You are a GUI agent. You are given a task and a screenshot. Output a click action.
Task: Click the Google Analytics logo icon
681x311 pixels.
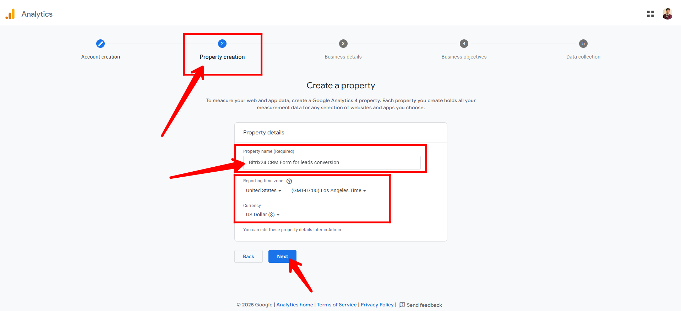click(x=10, y=14)
